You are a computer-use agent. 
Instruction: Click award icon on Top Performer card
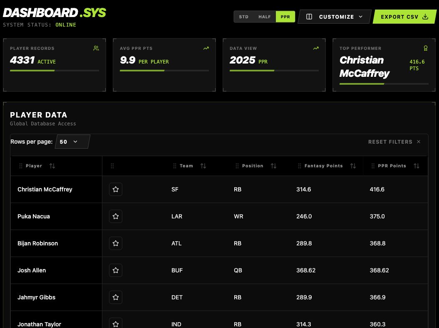point(426,48)
